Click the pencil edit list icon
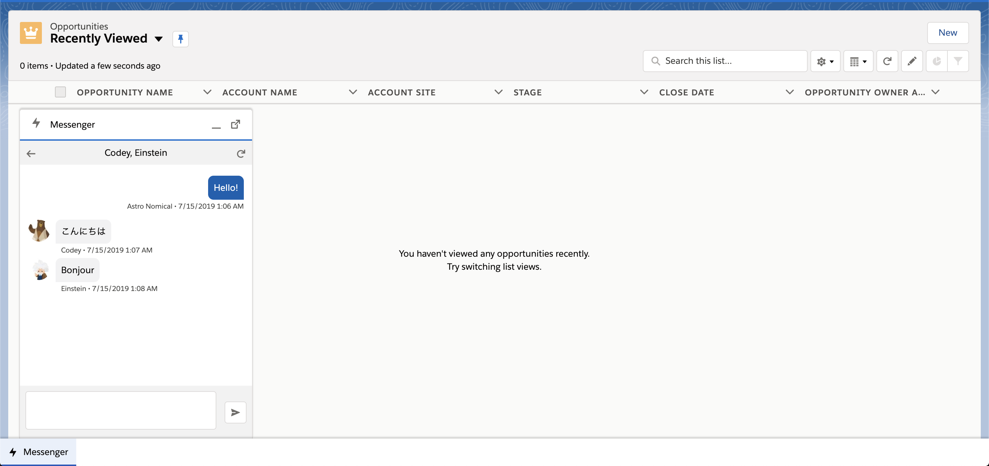Screen dimensions: 989x466 911,61
